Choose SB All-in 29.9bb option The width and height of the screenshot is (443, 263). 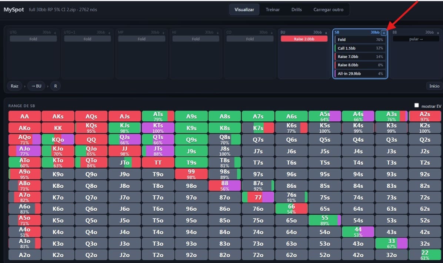pyautogui.click(x=360, y=74)
